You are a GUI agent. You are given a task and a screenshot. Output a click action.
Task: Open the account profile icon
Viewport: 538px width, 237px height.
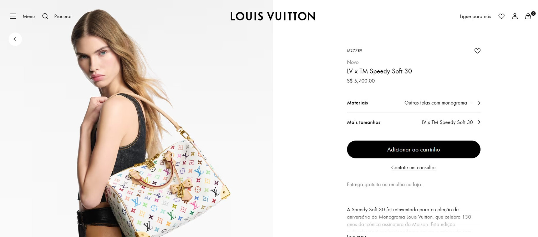pyautogui.click(x=515, y=16)
